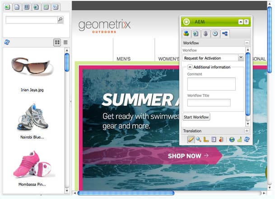
Task: Open the Websites globe icon in the sidekick
Action: pos(232,139)
